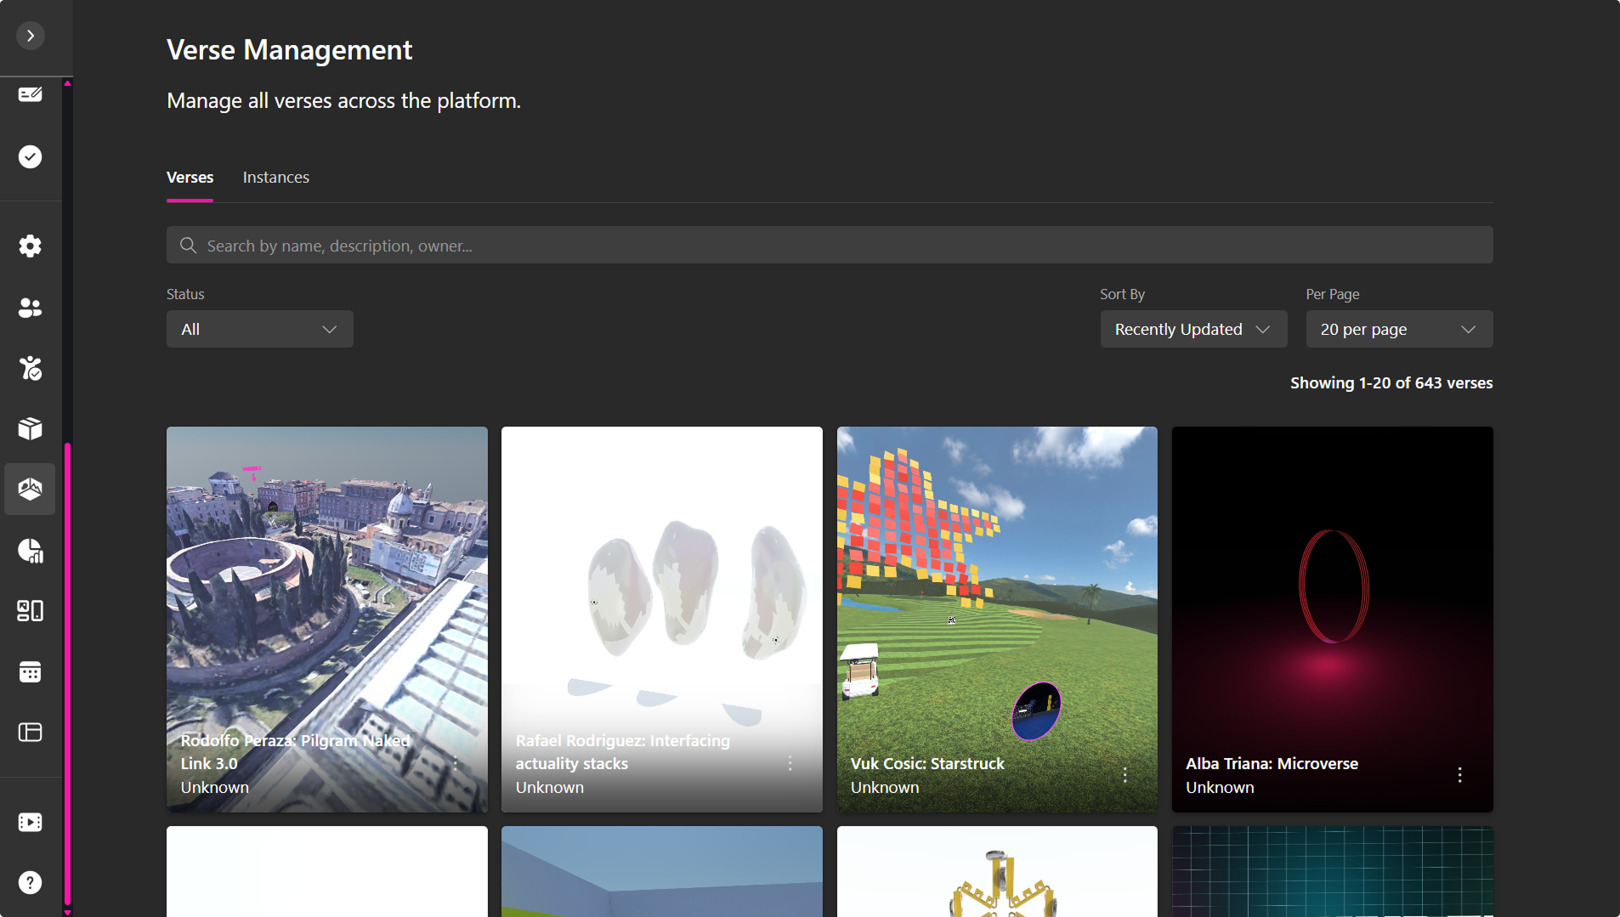
Task: Click the checkmark circle sidebar icon
Action: [31, 157]
